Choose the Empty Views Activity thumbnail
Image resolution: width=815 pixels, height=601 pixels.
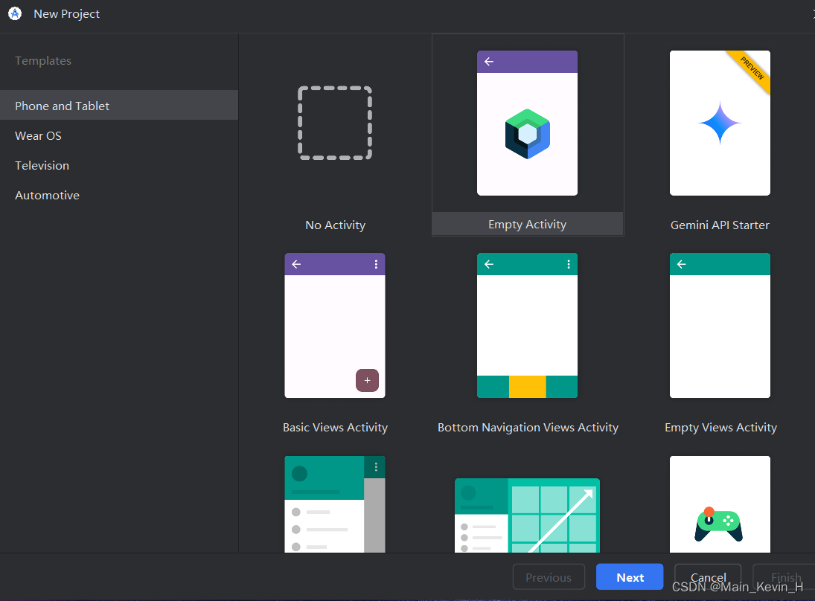720,326
